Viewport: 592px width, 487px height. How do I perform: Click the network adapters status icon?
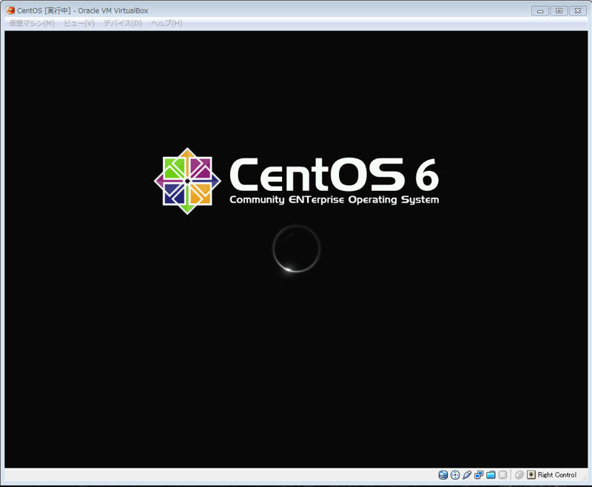[x=479, y=475]
